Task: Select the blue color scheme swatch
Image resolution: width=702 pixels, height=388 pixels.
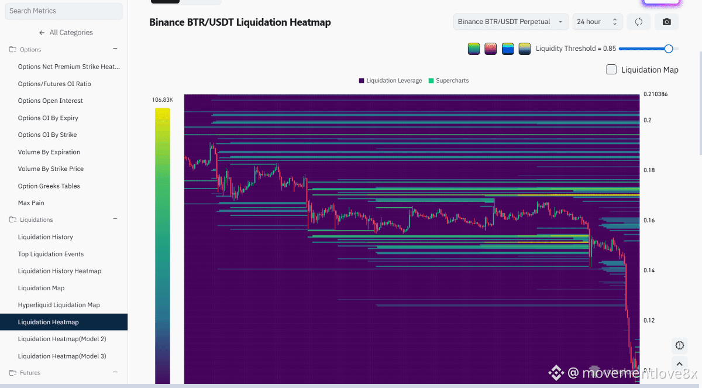Action: coord(508,49)
